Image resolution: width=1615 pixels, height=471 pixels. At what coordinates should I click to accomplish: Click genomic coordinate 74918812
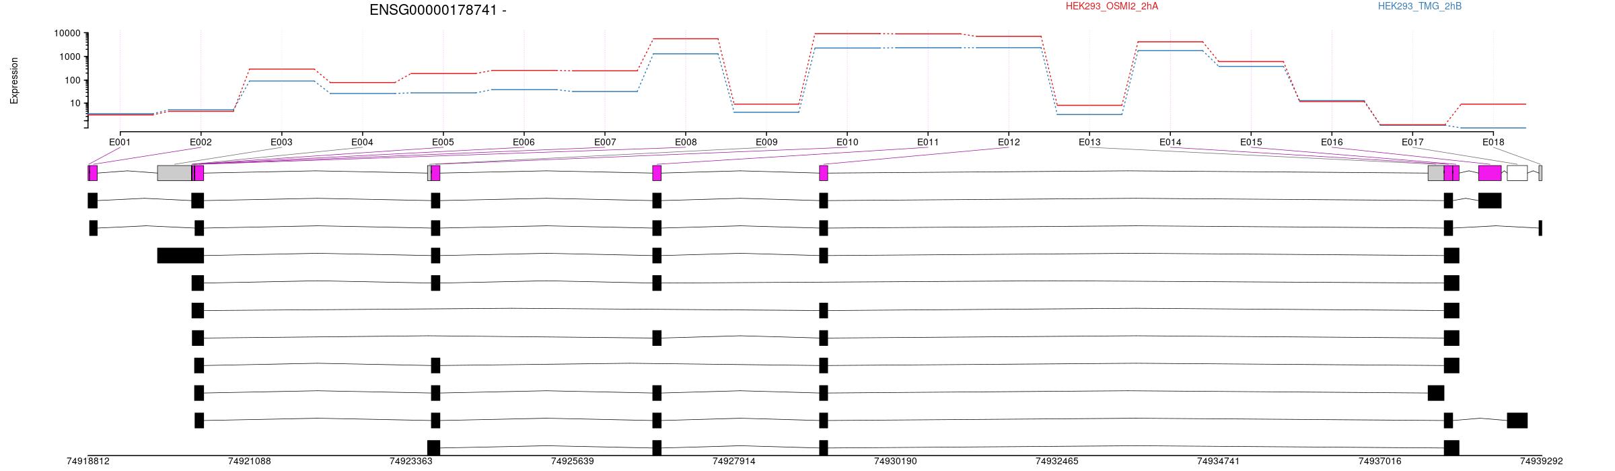click(x=87, y=462)
